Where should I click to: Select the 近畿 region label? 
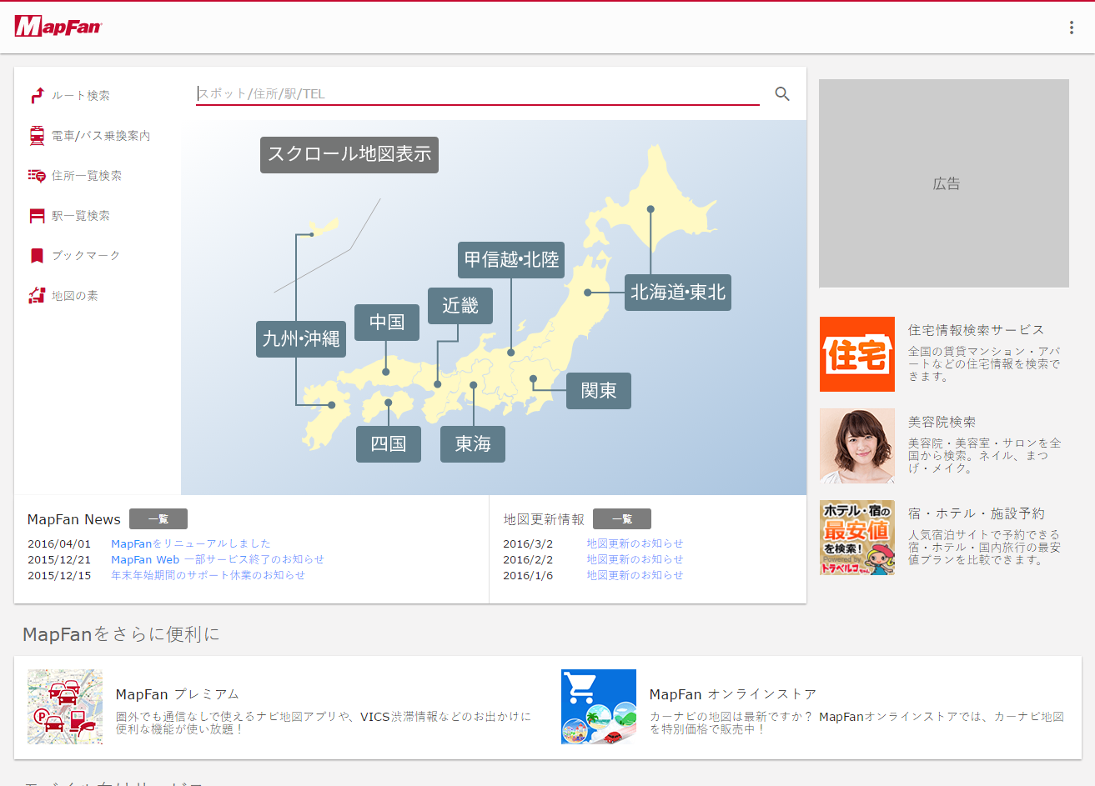pyautogui.click(x=460, y=306)
